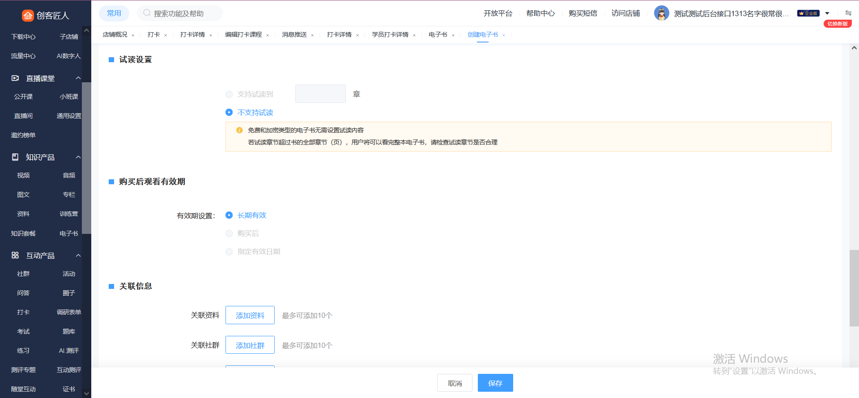Click the trial chapter number input field
Screen dimensions: 859x398
tap(320, 94)
